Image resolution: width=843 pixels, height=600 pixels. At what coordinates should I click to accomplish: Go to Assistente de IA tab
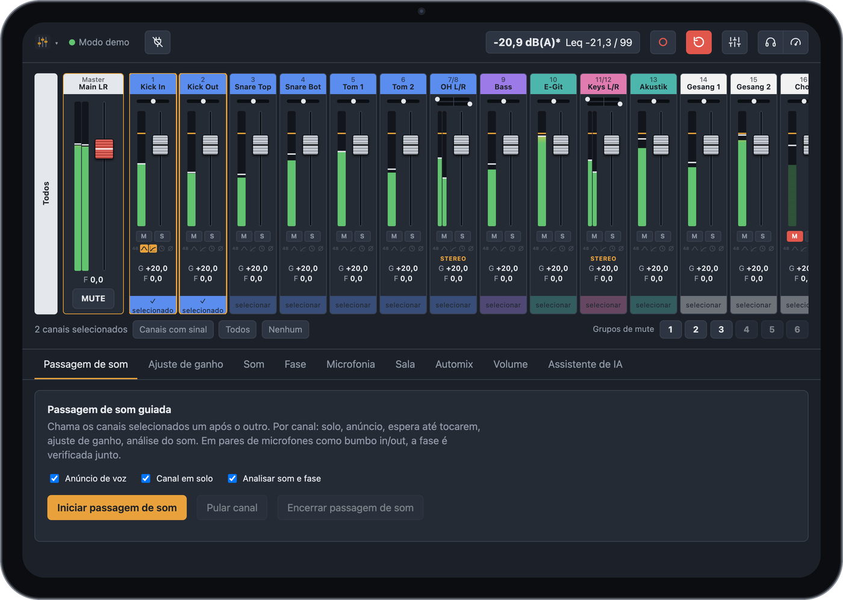tap(585, 364)
